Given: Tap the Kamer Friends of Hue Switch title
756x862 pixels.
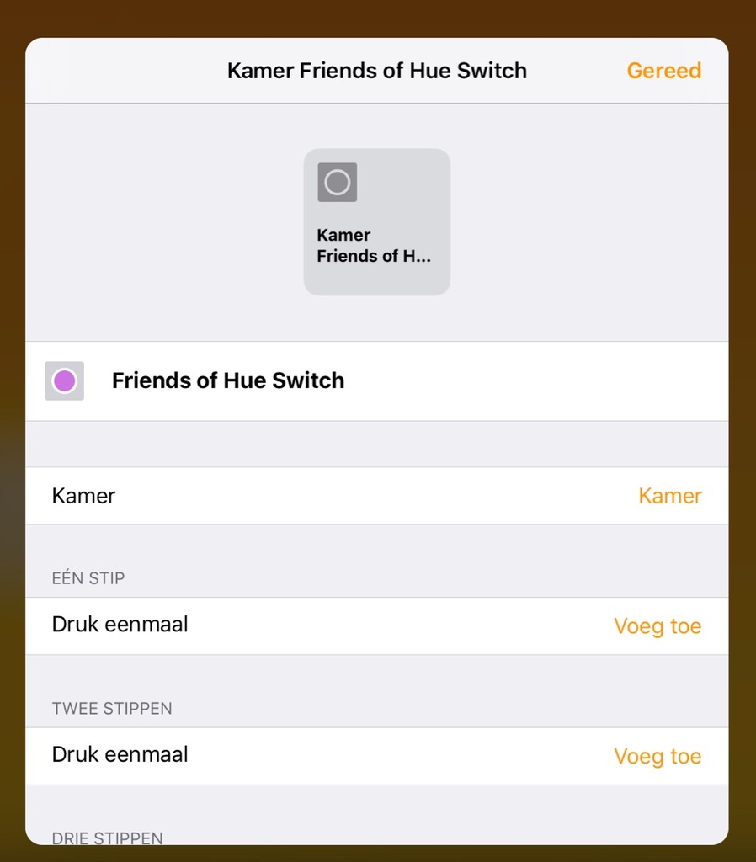Looking at the screenshot, I should 376,71.
